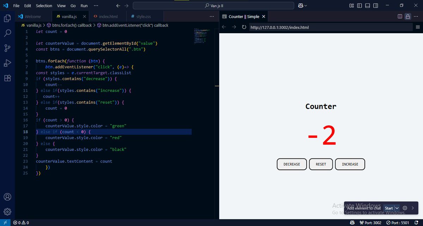
Task: Toggle the Primary Side Bar
Action: (x=360, y=6)
